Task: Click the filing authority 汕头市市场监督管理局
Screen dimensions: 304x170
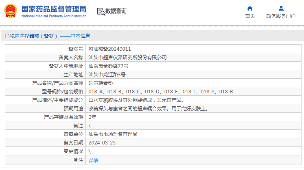Action: pyautogui.click(x=113, y=134)
